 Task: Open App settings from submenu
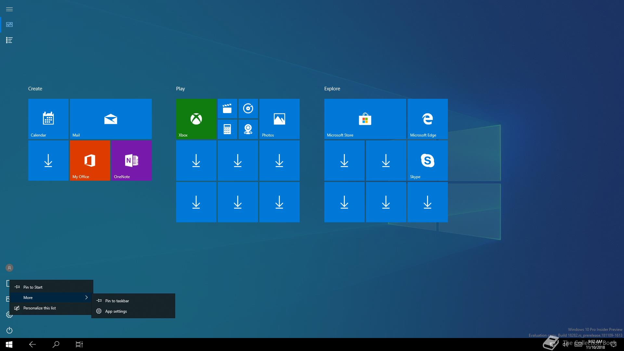tap(133, 311)
